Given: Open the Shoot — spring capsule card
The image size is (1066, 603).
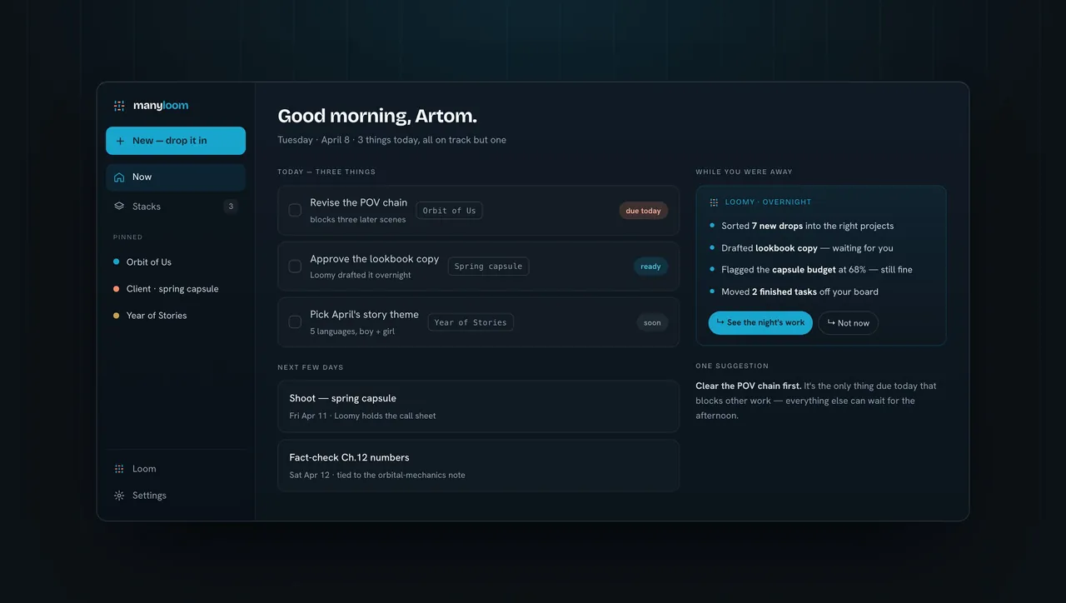Looking at the screenshot, I should (478, 406).
